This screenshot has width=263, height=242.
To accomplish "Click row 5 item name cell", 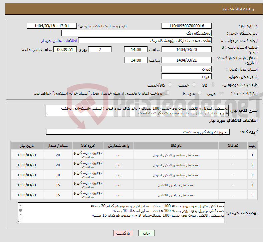I will pos(176,195).
